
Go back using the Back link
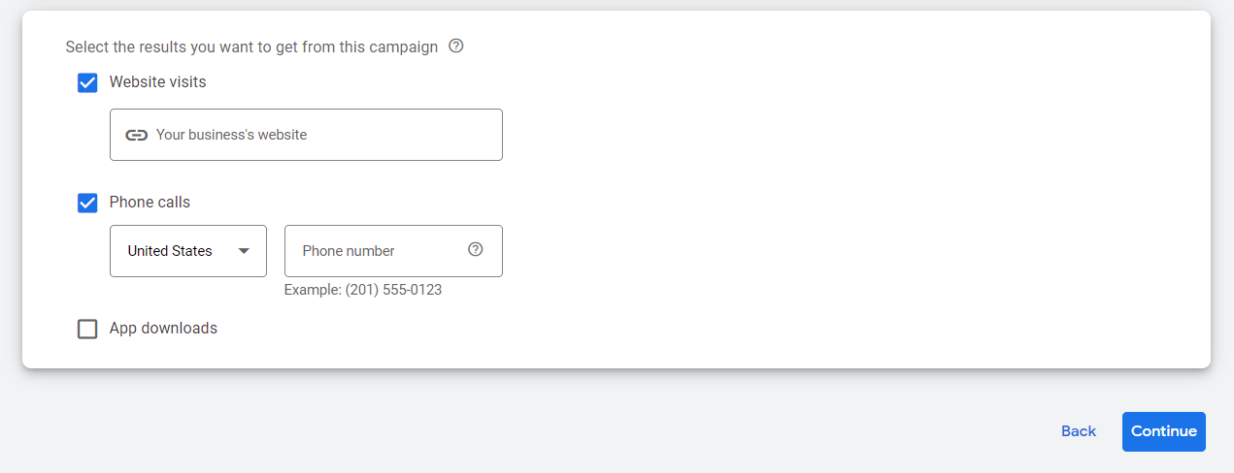coord(1079,431)
